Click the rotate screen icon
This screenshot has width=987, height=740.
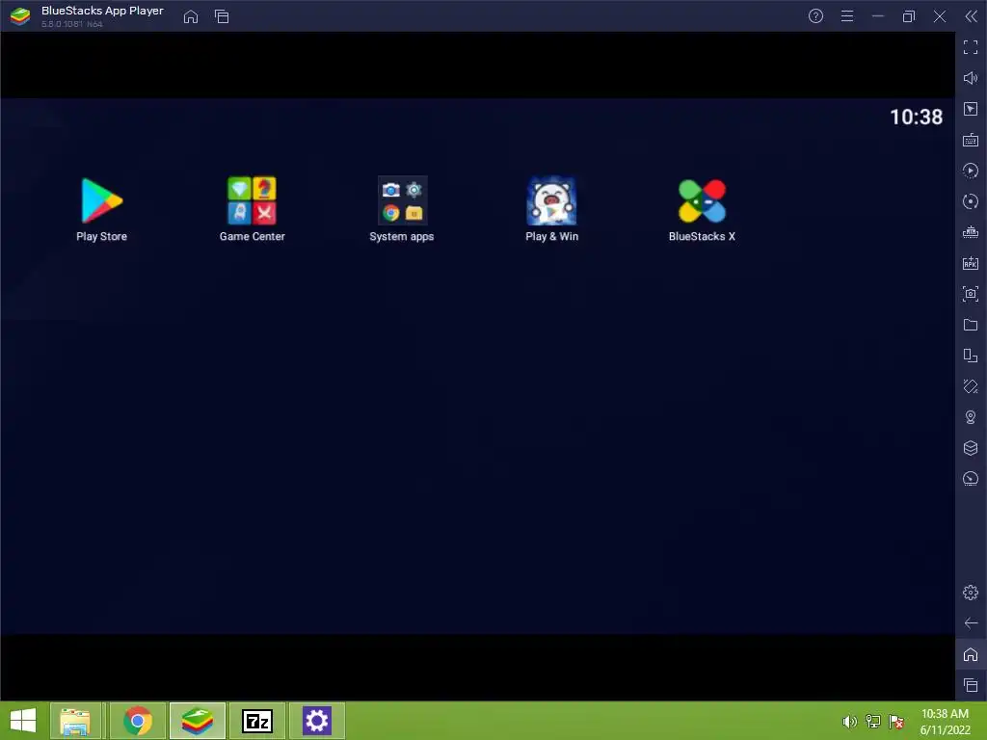[971, 386]
